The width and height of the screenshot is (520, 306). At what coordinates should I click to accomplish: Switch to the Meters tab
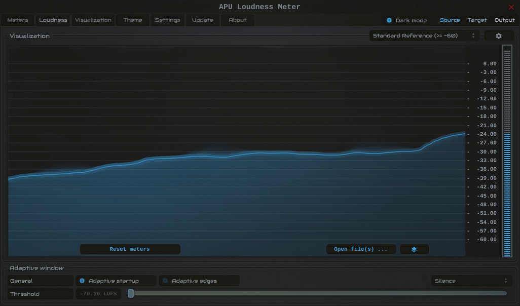click(x=18, y=20)
